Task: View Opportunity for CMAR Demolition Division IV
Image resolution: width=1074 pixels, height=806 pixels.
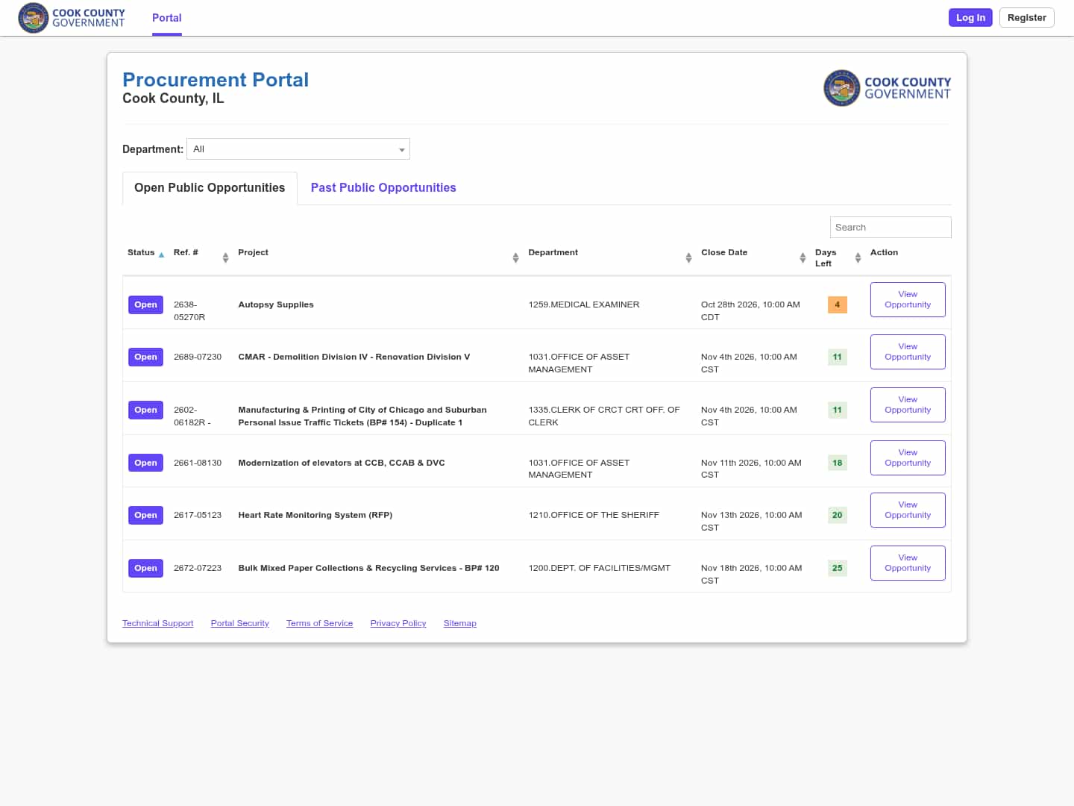Action: tap(908, 352)
